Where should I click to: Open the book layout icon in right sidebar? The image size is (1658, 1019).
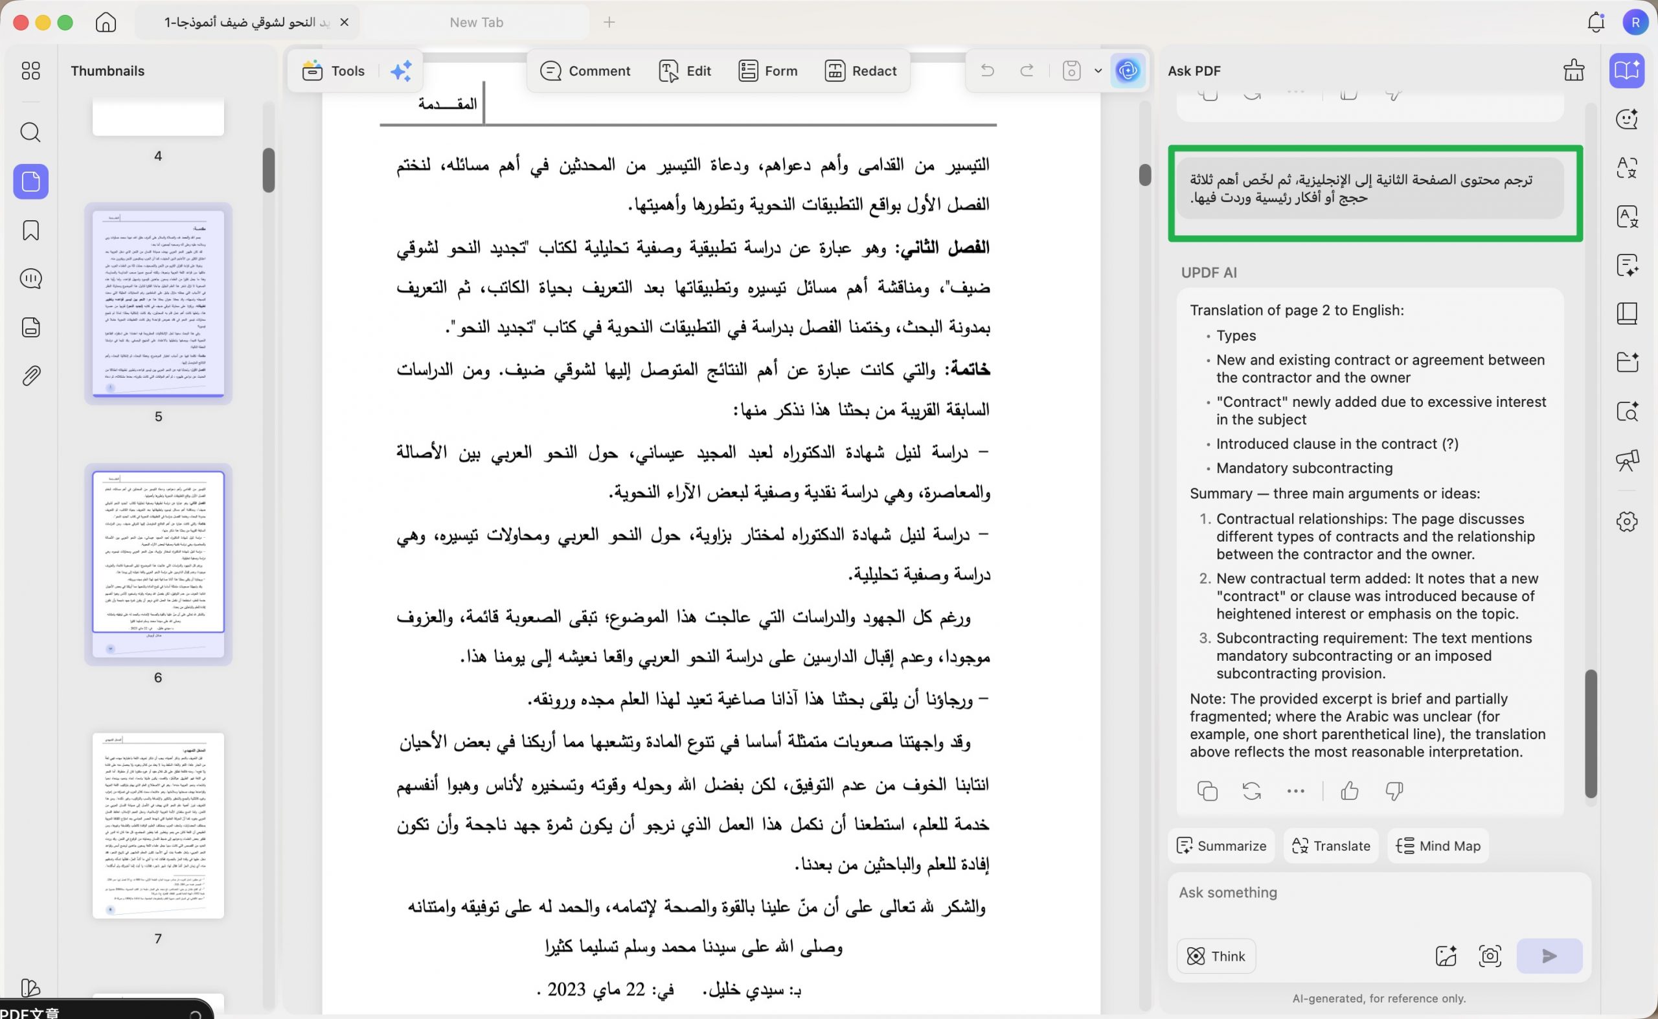point(1627,314)
